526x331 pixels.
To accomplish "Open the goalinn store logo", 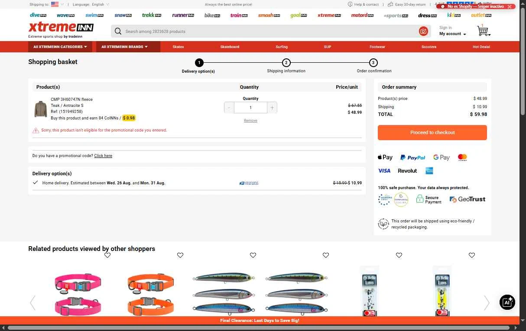I will pos(299,15).
